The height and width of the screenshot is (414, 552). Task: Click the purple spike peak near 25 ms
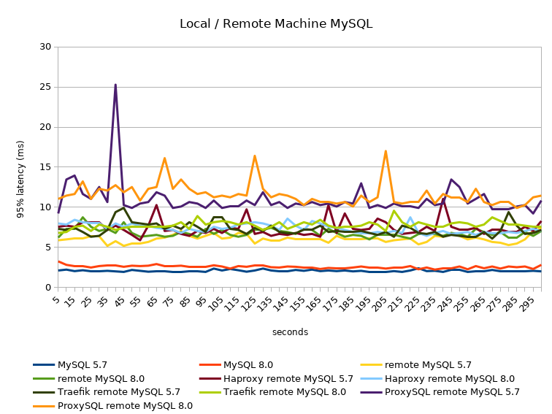pos(115,85)
